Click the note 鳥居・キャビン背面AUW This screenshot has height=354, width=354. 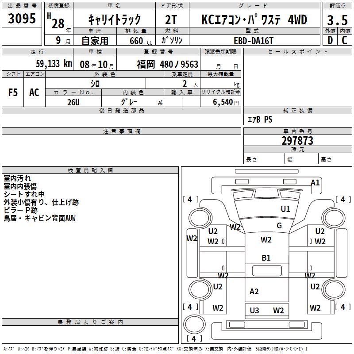point(39,218)
